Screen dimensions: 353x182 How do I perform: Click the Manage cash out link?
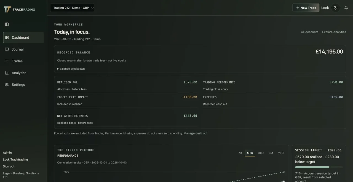[x=196, y=133]
